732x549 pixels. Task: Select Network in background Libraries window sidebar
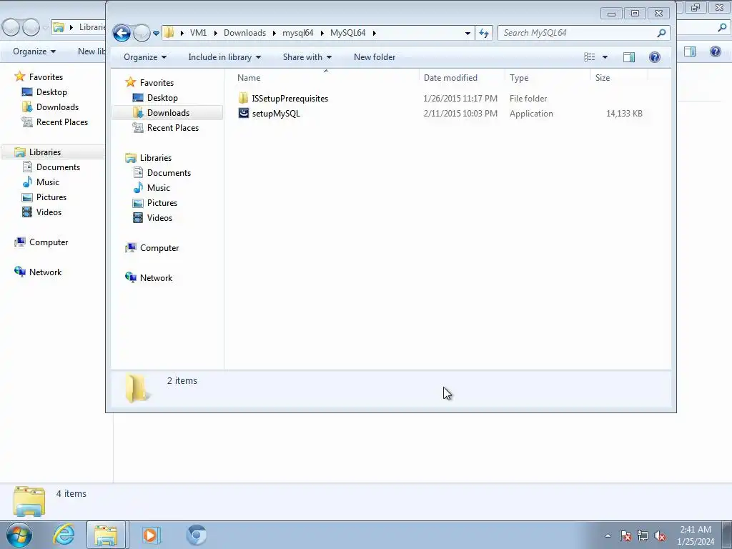pyautogui.click(x=45, y=272)
